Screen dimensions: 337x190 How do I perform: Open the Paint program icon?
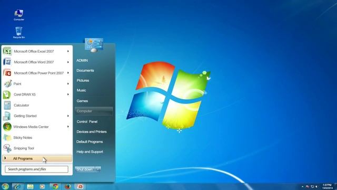(7, 83)
